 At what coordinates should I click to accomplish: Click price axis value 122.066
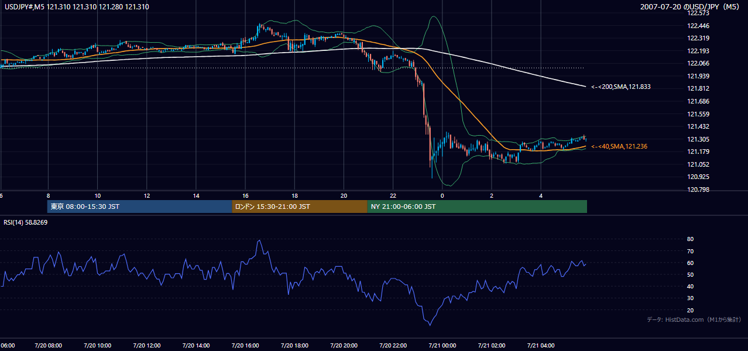tap(699, 63)
